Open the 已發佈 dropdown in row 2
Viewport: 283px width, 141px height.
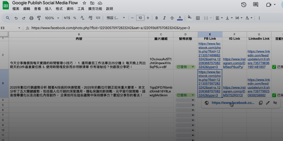[x=186, y=67]
